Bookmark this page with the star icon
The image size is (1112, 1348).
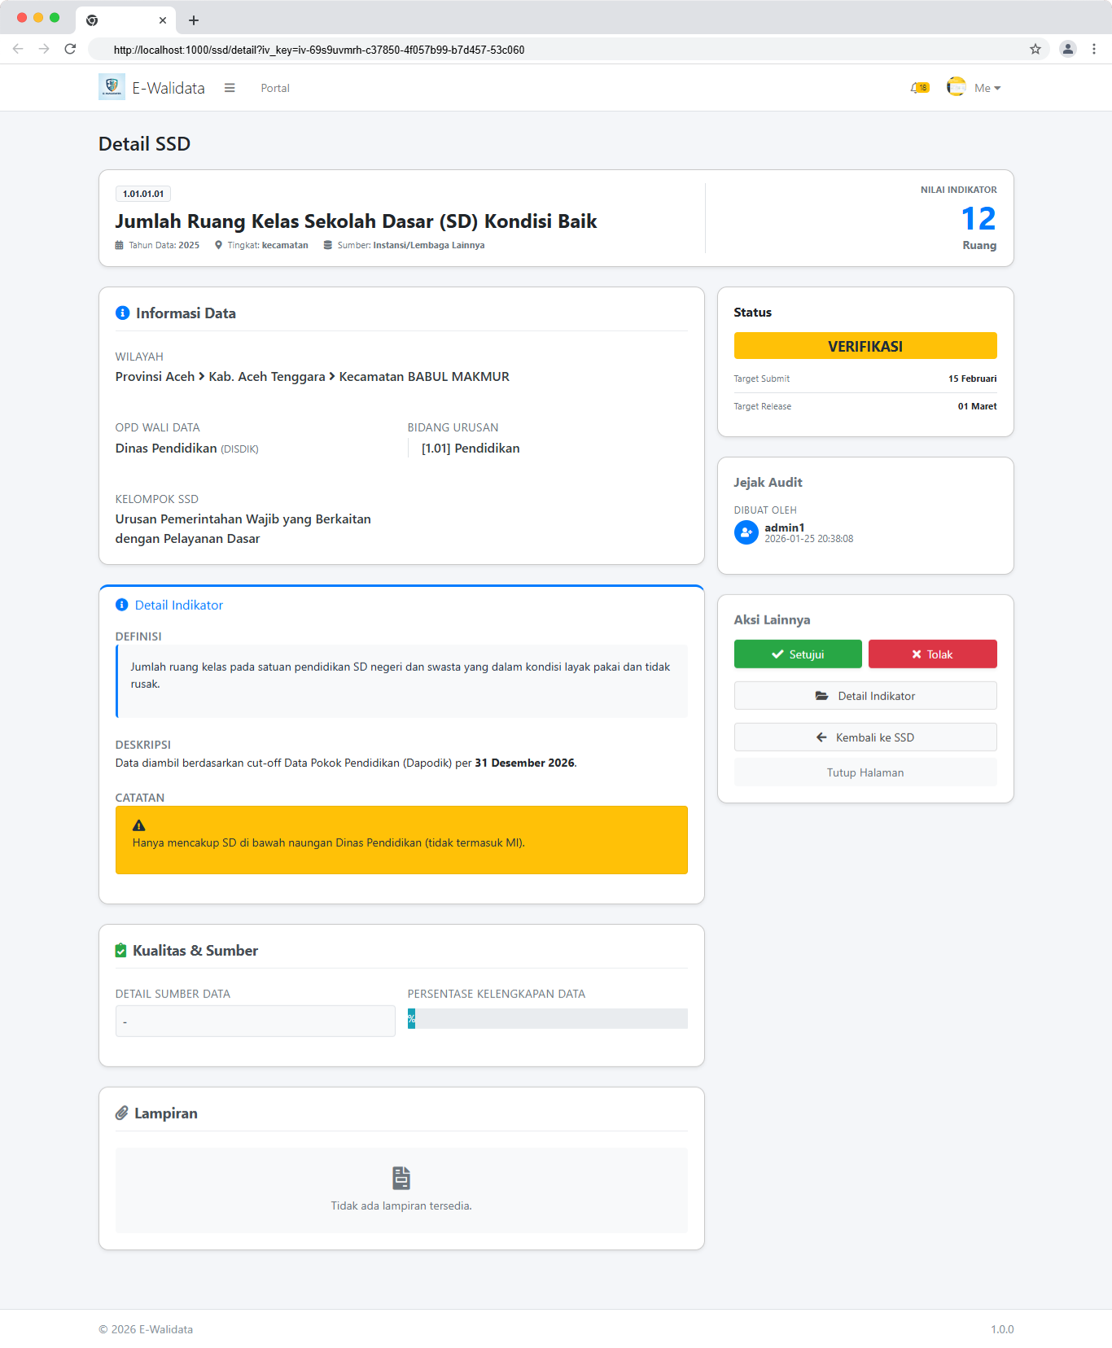1035,49
